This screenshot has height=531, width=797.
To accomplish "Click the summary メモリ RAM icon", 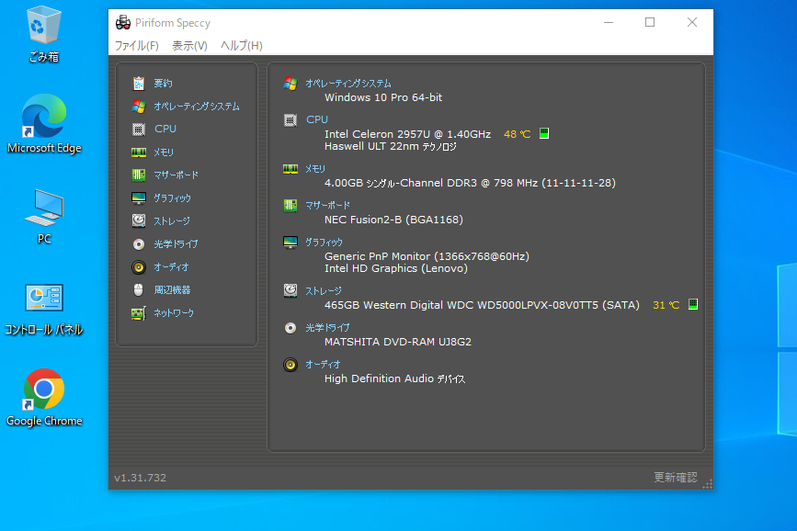I will click(x=290, y=169).
